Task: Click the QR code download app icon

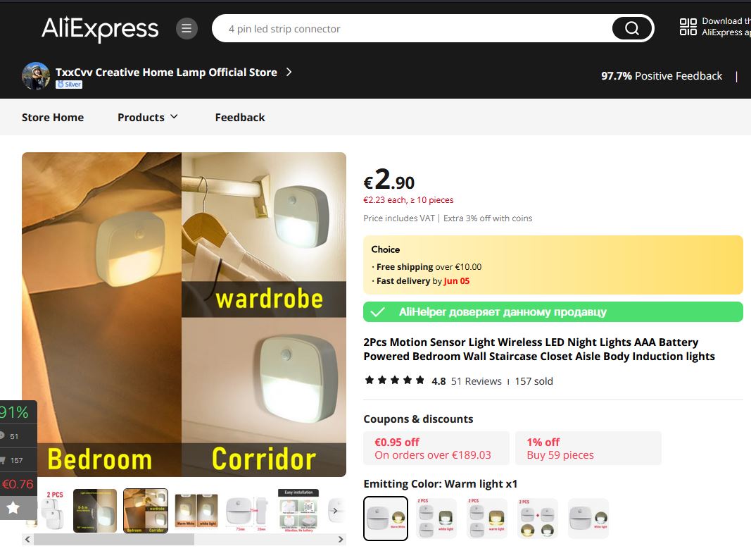Action: [688, 27]
